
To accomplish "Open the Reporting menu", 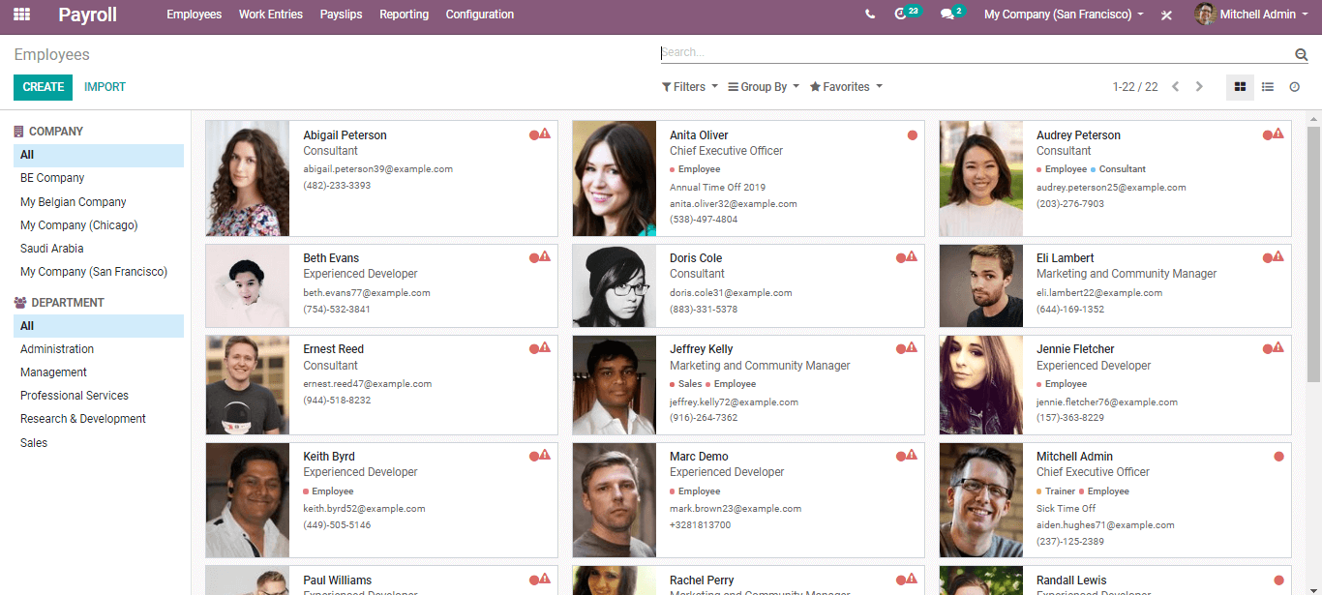I will pos(405,15).
